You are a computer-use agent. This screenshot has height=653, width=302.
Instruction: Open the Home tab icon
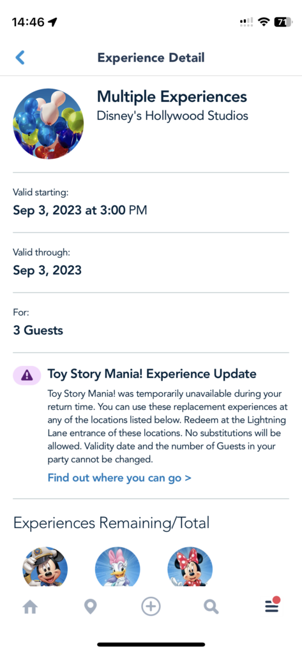(x=30, y=608)
